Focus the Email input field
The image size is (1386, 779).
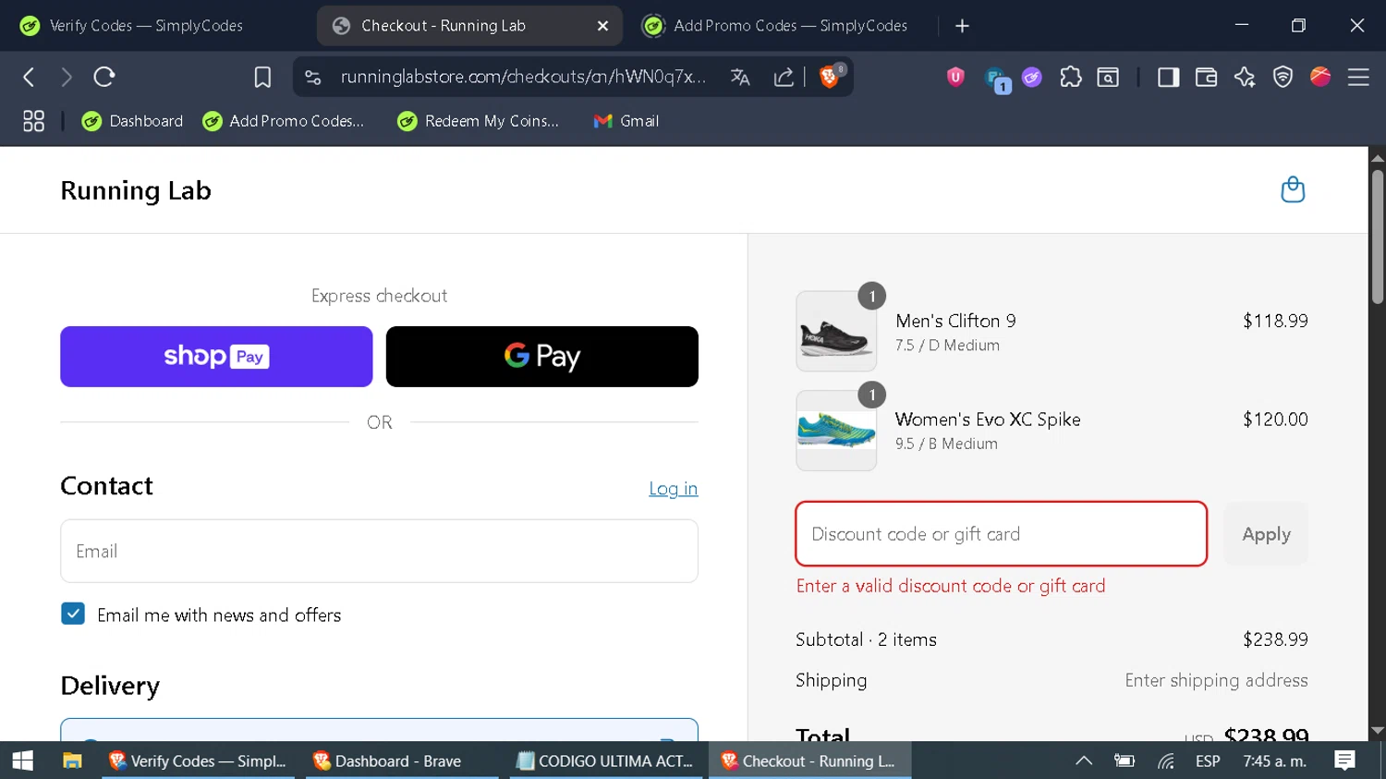pyautogui.click(x=379, y=551)
